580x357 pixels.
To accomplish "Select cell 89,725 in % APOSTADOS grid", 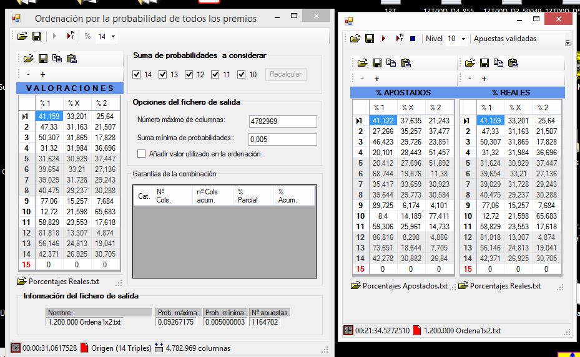I will pos(383,205).
